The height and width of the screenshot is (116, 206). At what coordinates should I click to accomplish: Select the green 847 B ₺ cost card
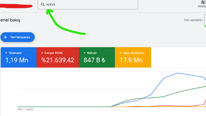[97, 57]
